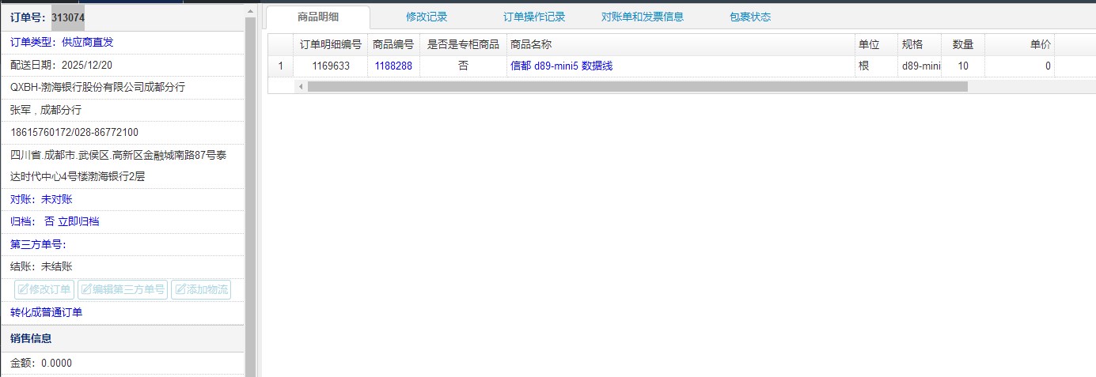Click the 订单明细编号 column header
1096x377 pixels.
(331, 45)
